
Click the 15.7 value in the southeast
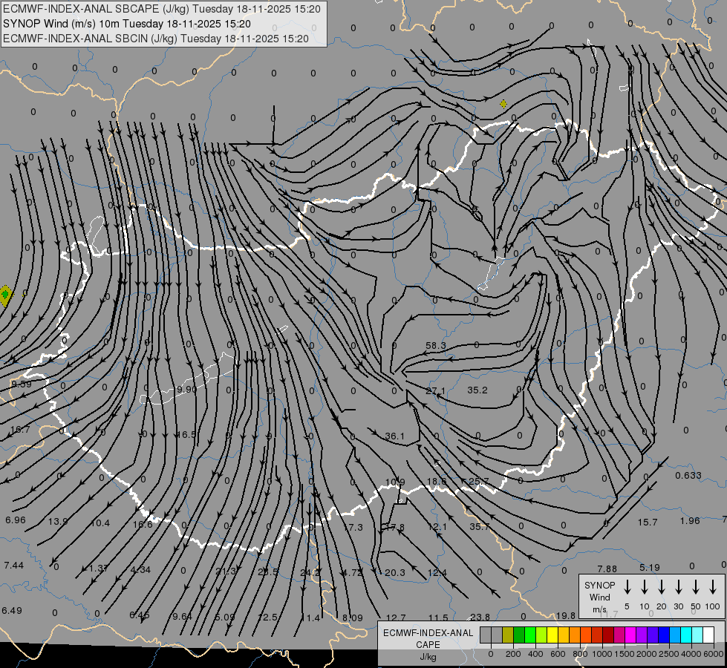point(648,523)
